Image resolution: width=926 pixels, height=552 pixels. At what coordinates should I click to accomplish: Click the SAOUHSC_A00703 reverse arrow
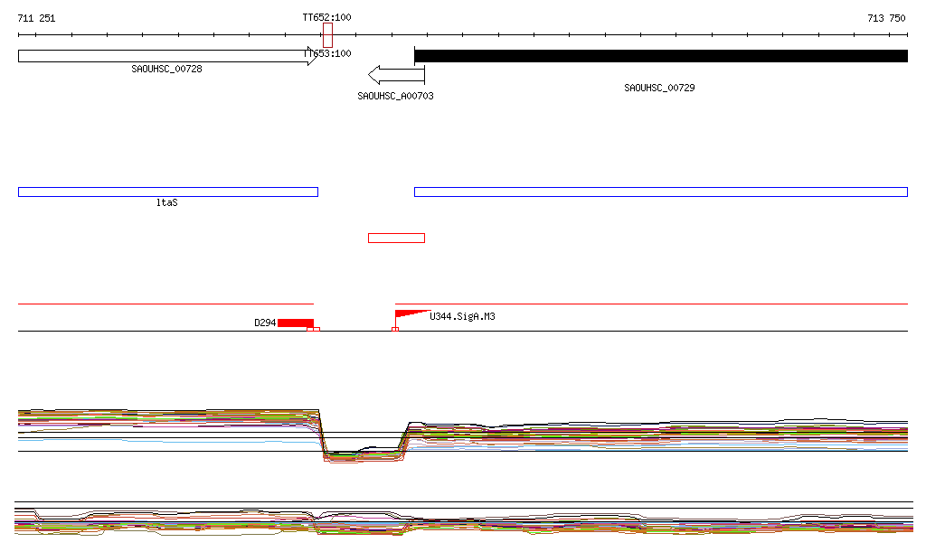pos(396,75)
